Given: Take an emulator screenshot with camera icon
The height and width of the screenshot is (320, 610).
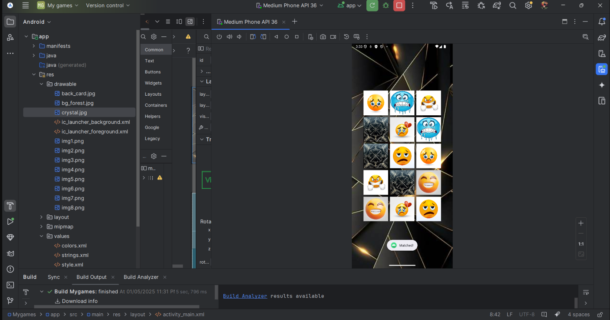Looking at the screenshot, I should click(x=323, y=37).
